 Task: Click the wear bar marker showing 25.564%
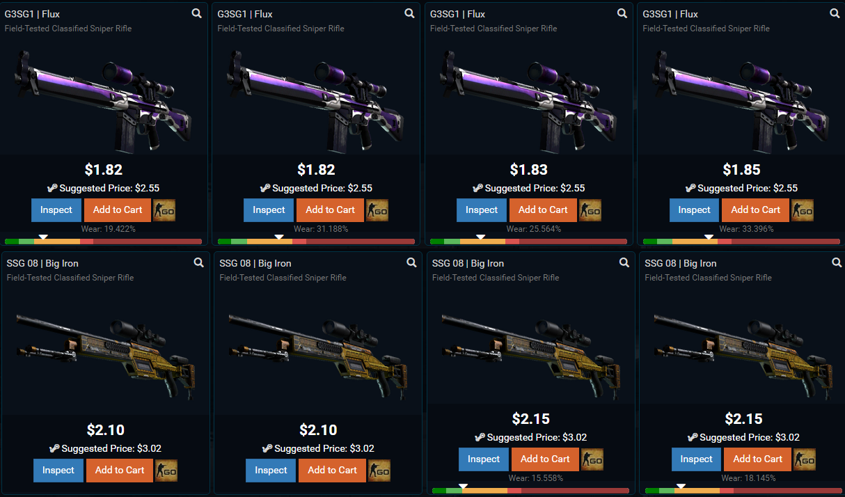tap(480, 237)
